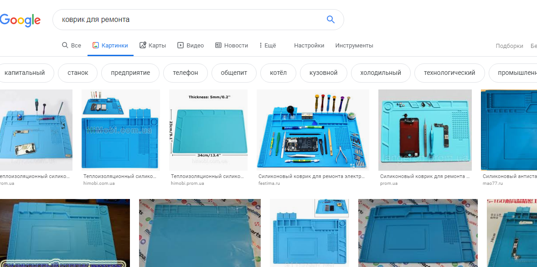
Task: Open Подборки collections link
Action: pos(509,46)
